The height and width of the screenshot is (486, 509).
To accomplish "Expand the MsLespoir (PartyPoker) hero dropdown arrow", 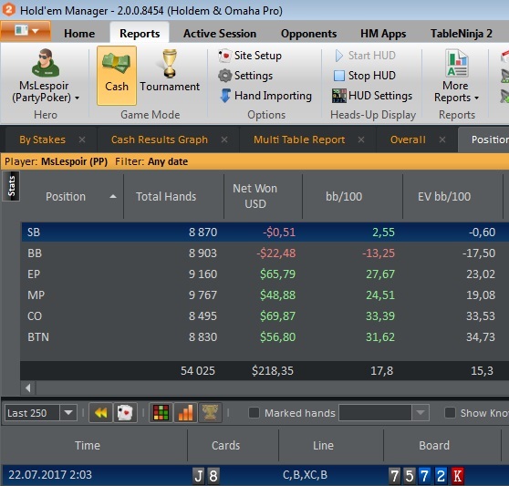I will click(77, 98).
